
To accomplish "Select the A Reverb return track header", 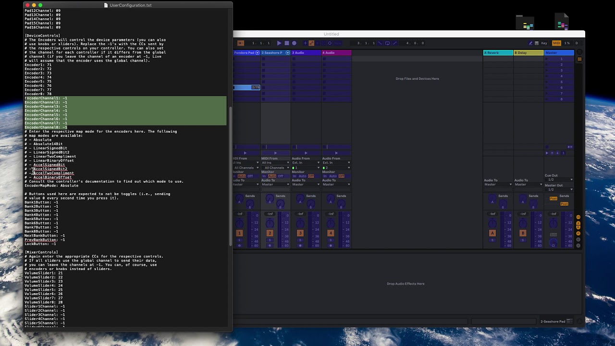I will 498,52.
